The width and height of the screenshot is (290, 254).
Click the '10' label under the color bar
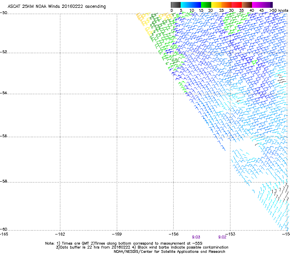[x=192, y=11]
